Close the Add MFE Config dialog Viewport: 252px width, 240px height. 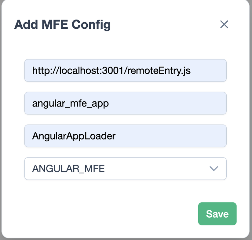pyautogui.click(x=224, y=24)
